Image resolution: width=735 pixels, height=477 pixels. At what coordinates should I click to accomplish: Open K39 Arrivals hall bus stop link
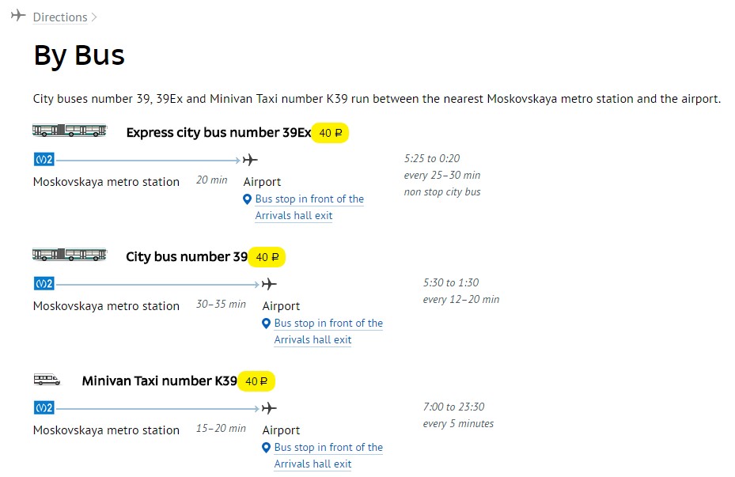click(328, 456)
